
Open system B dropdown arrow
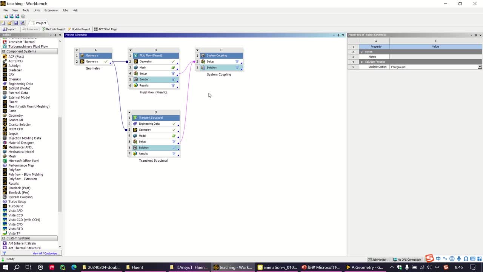point(130,50)
